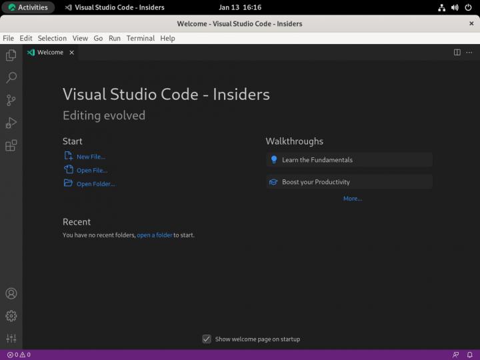Click the Open Folder icon under Start
The width and height of the screenshot is (480, 360).
[x=68, y=183]
